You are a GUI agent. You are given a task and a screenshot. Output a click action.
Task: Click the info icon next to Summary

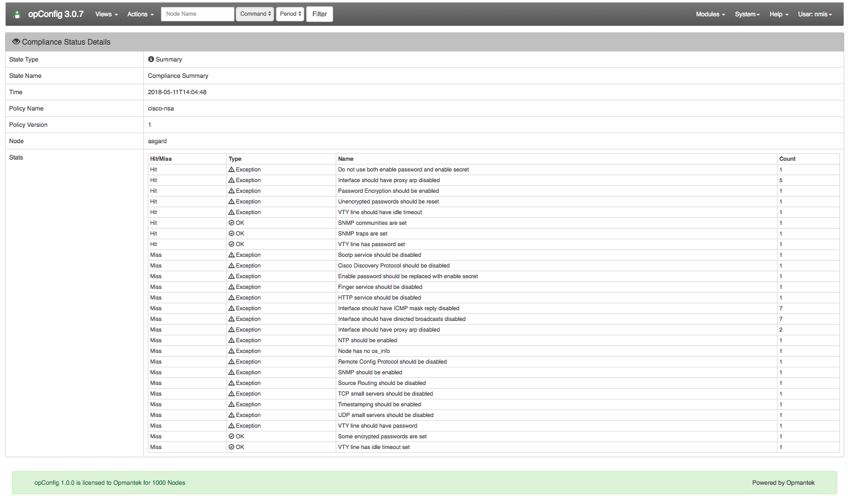[x=151, y=59]
